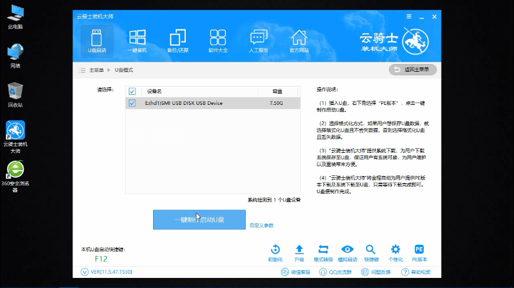Click the 初始化 icon
Screen dimensions: 514x288
point(275,253)
